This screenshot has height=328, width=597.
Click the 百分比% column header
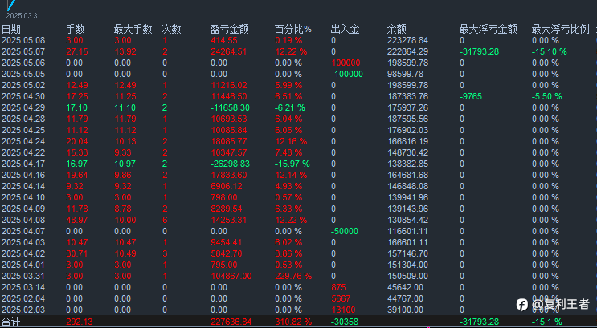292,29
